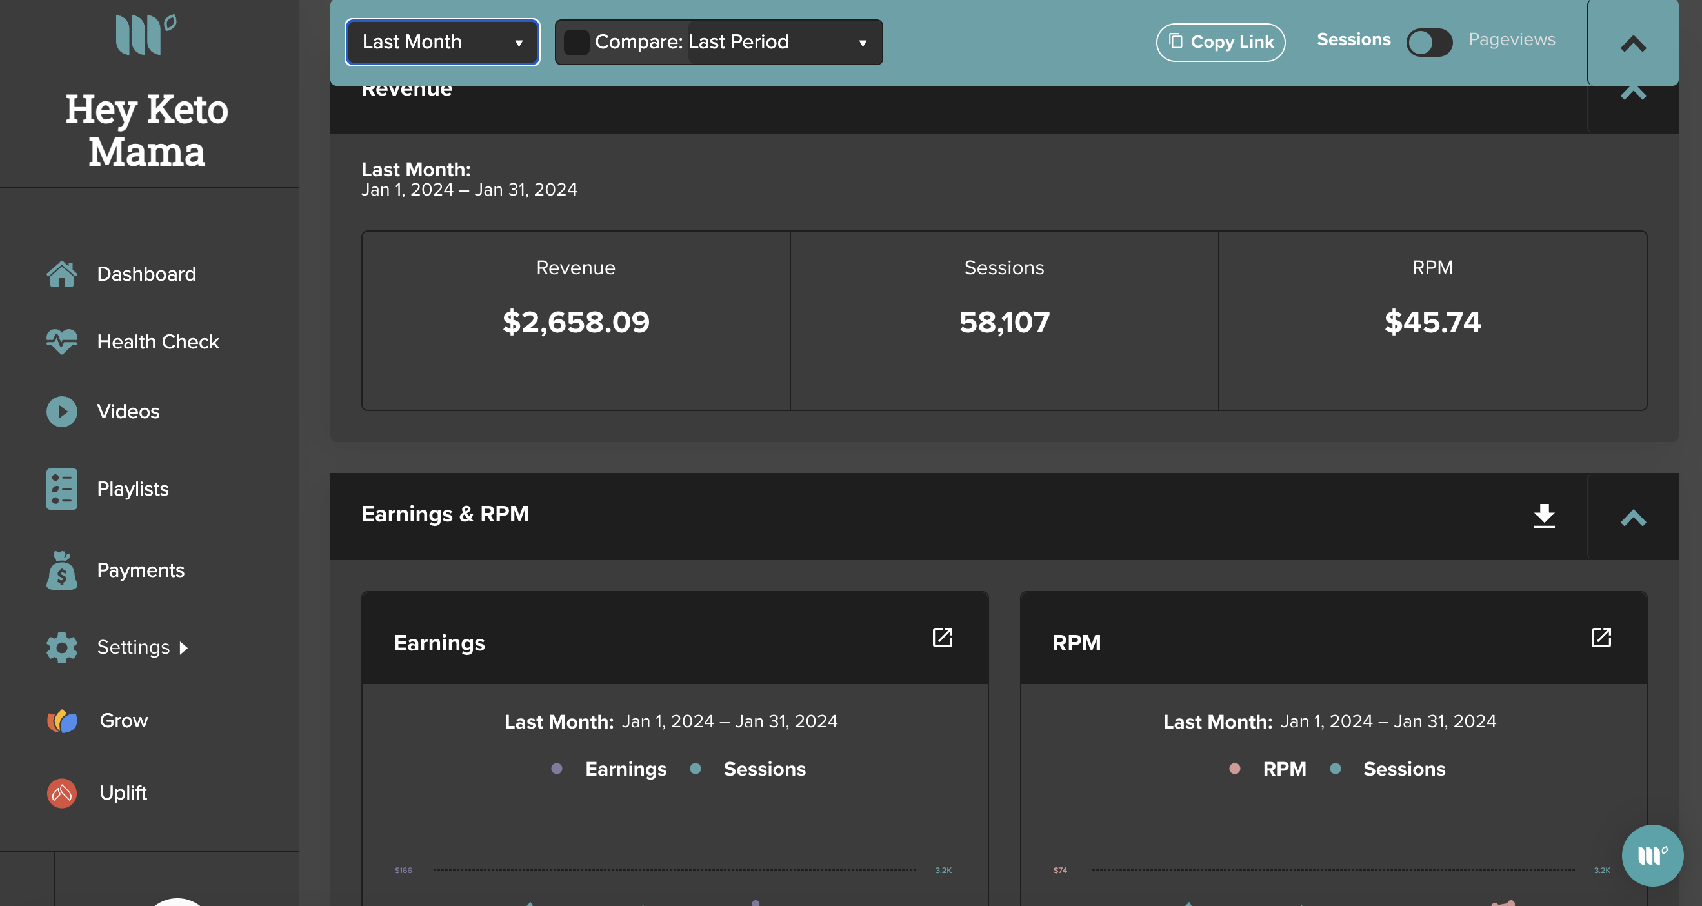Navigate to Videos
The image size is (1702, 906).
pyautogui.click(x=128, y=411)
